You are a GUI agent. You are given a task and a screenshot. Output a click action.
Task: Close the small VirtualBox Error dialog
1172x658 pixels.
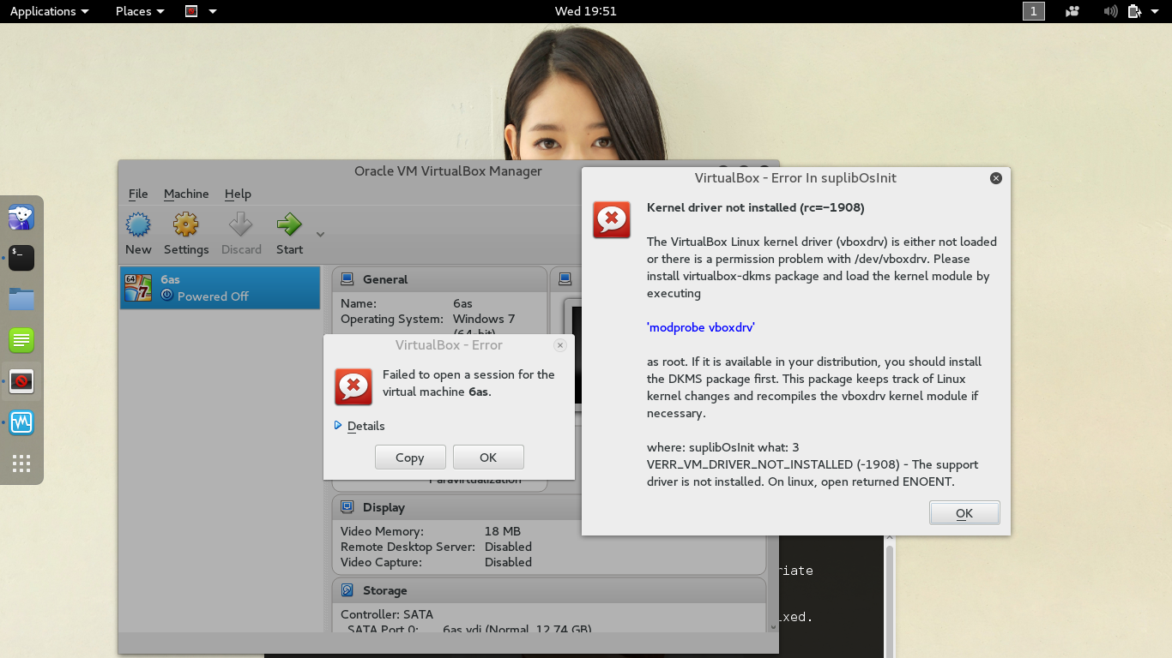point(560,345)
